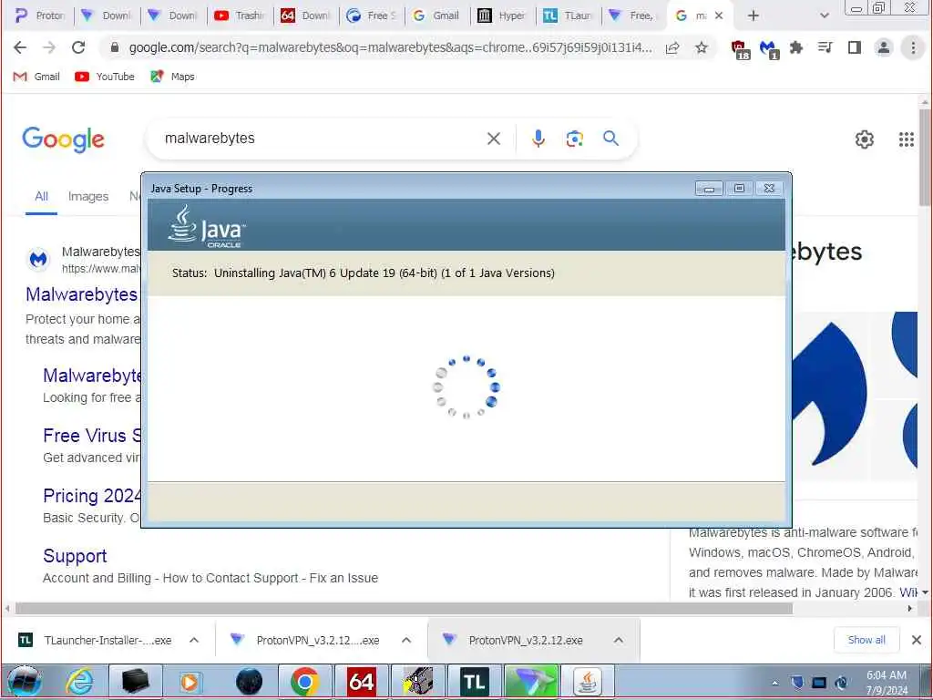Open a new browser tab

coord(754,15)
